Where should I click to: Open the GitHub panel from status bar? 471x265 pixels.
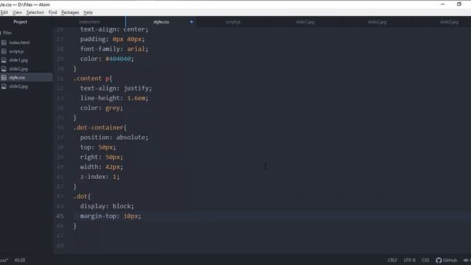pyautogui.click(x=447, y=260)
